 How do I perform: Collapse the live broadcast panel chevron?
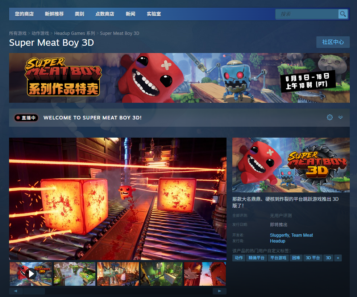click(340, 117)
